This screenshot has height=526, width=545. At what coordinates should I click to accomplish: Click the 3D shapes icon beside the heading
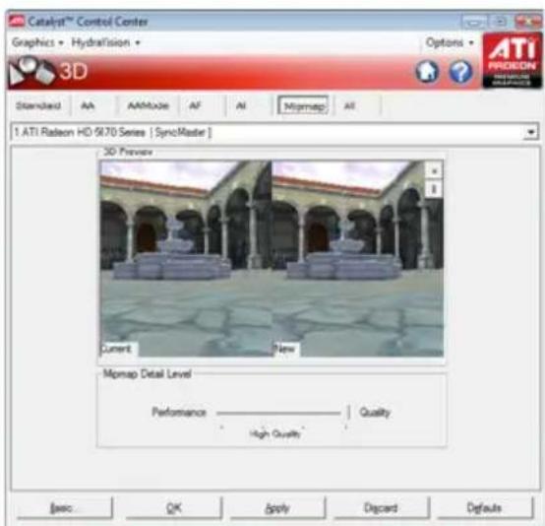click(x=31, y=72)
